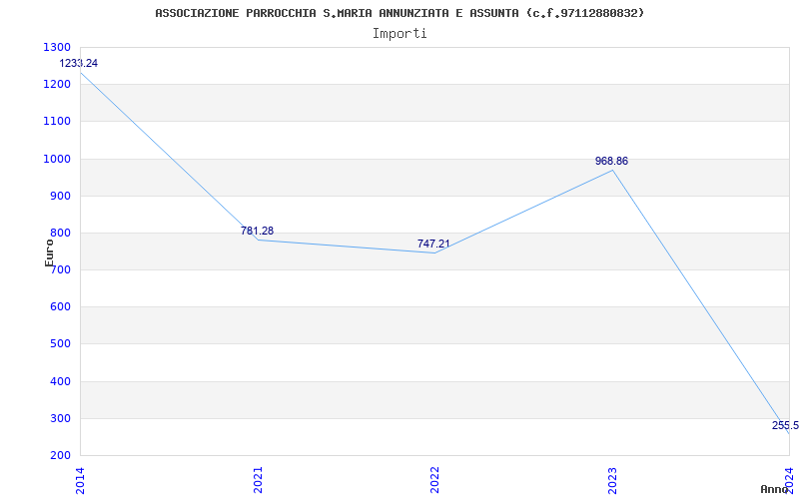Click the 1200 y-axis tick label
The width and height of the screenshot is (799, 499).
(57, 85)
